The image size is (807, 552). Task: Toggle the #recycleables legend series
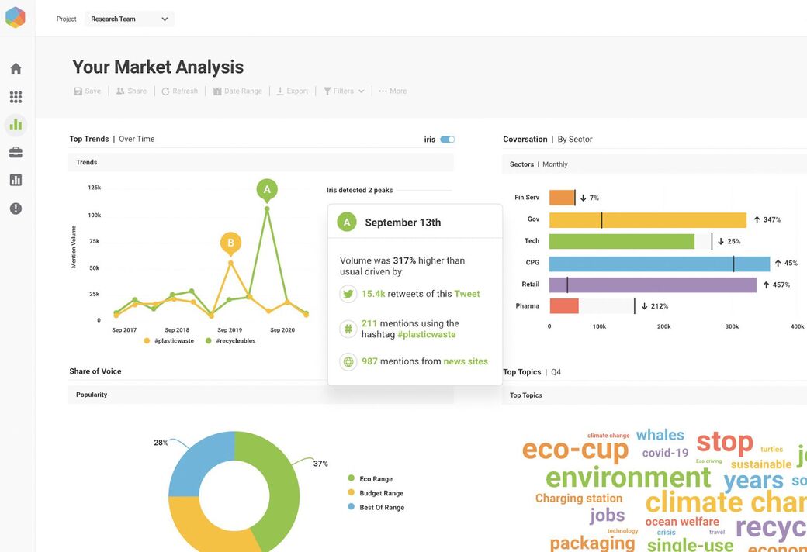point(230,341)
